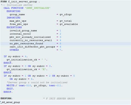
Task: Click free_pbt_wps parameter
Action: coord(19,24)
